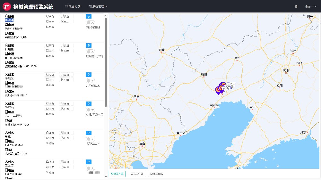The height and width of the screenshot is (180, 321).
Task: Click the middle work area button below the map
Action: (137, 174)
